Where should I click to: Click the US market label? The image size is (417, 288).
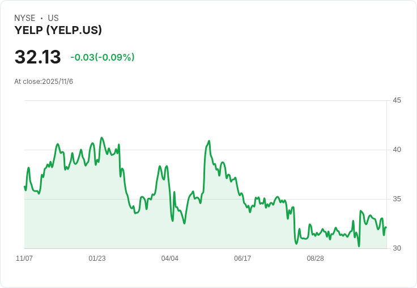[x=53, y=18]
